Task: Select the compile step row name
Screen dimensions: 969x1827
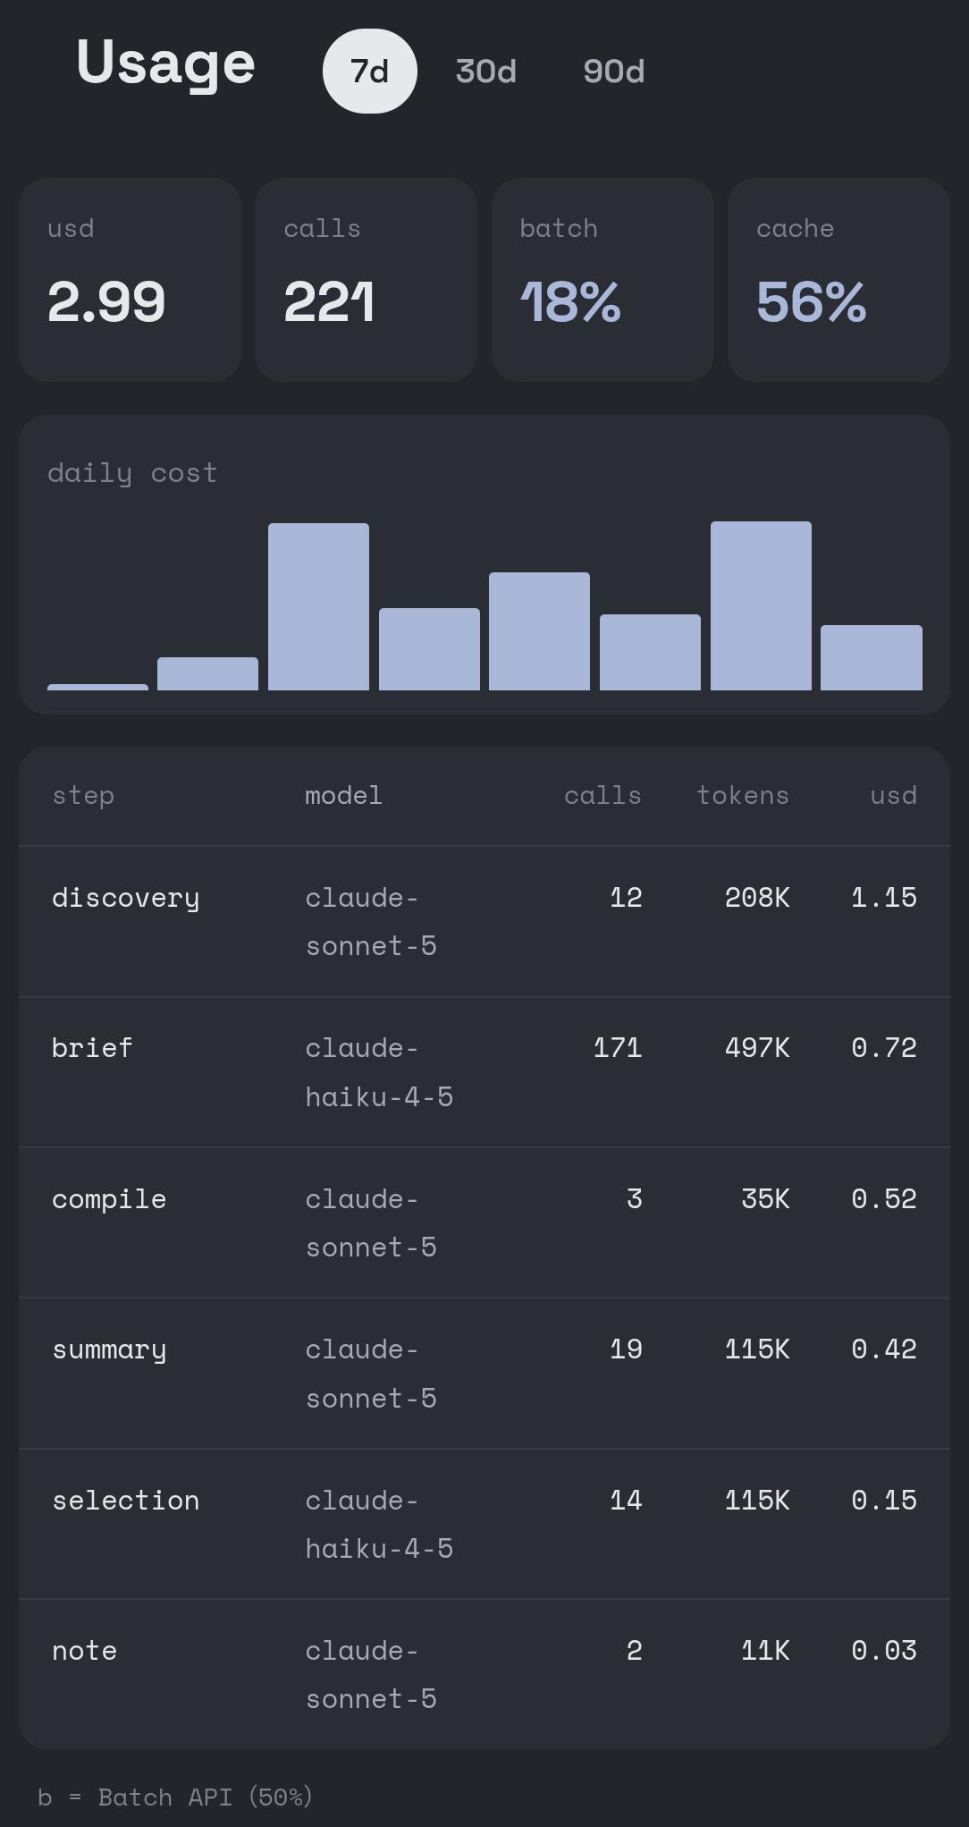Action: point(109,1198)
